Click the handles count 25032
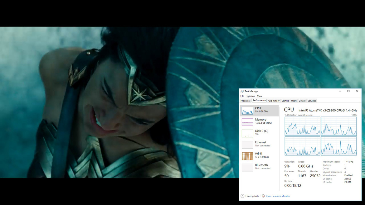365x205 pixels. pos(315,176)
